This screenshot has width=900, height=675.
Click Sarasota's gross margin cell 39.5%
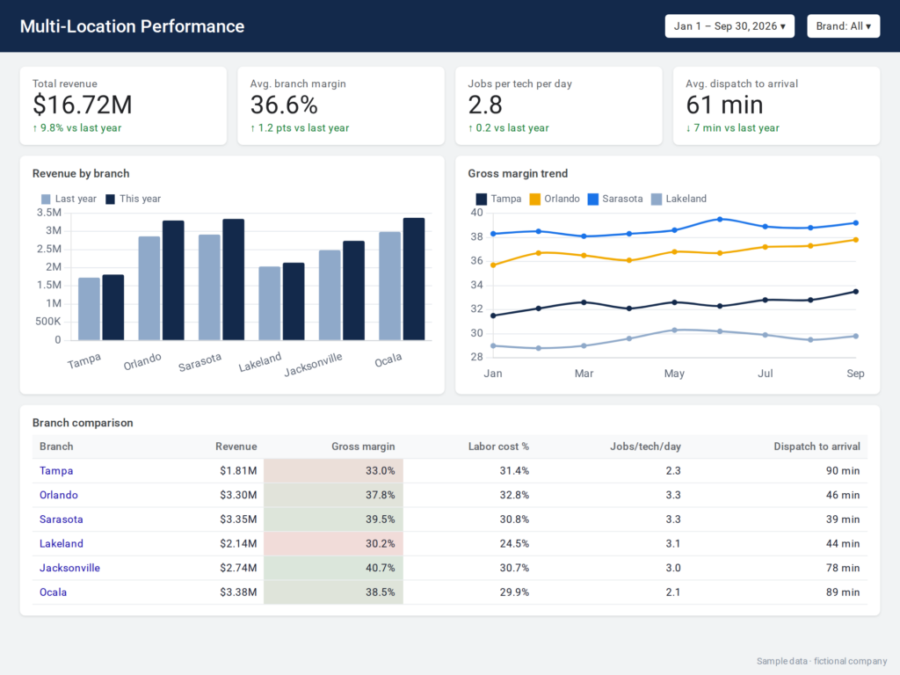(x=333, y=519)
